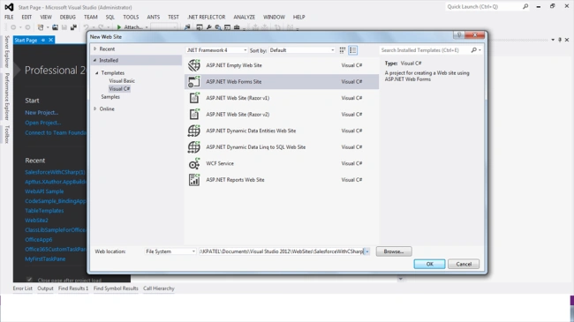574x322 pixels.
Task: Click the Redo toolbar icon
Action: pyautogui.click(x=101, y=27)
